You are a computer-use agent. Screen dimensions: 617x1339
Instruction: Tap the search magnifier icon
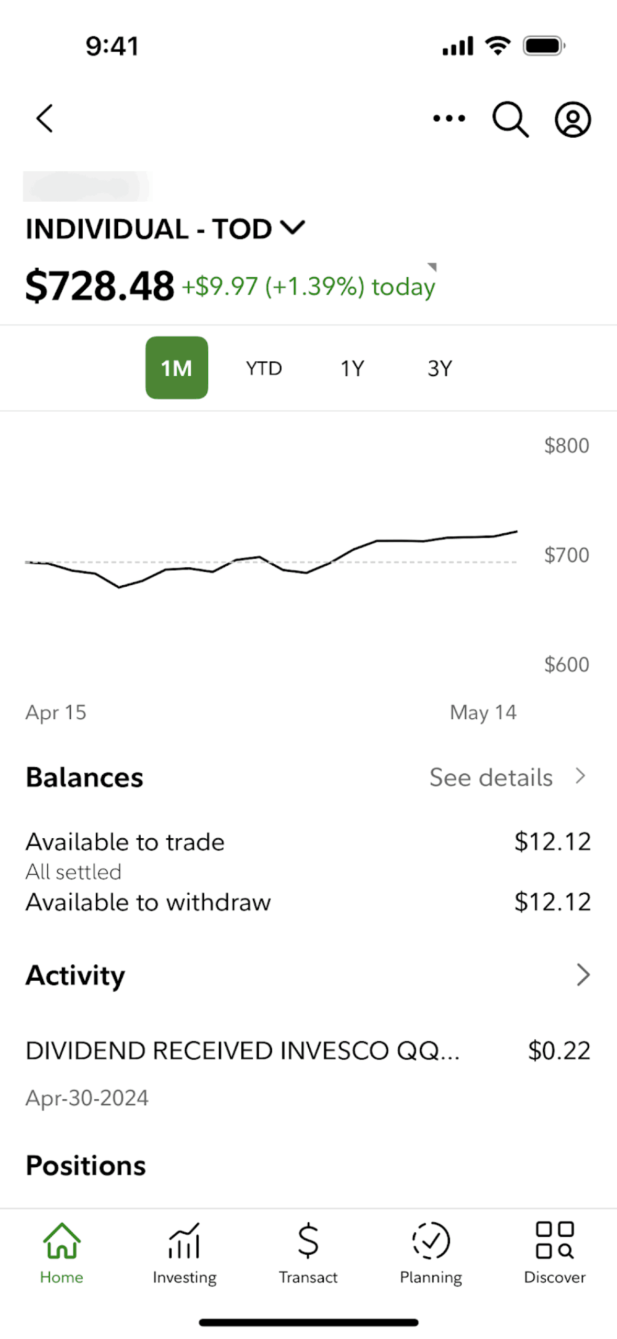[510, 119]
